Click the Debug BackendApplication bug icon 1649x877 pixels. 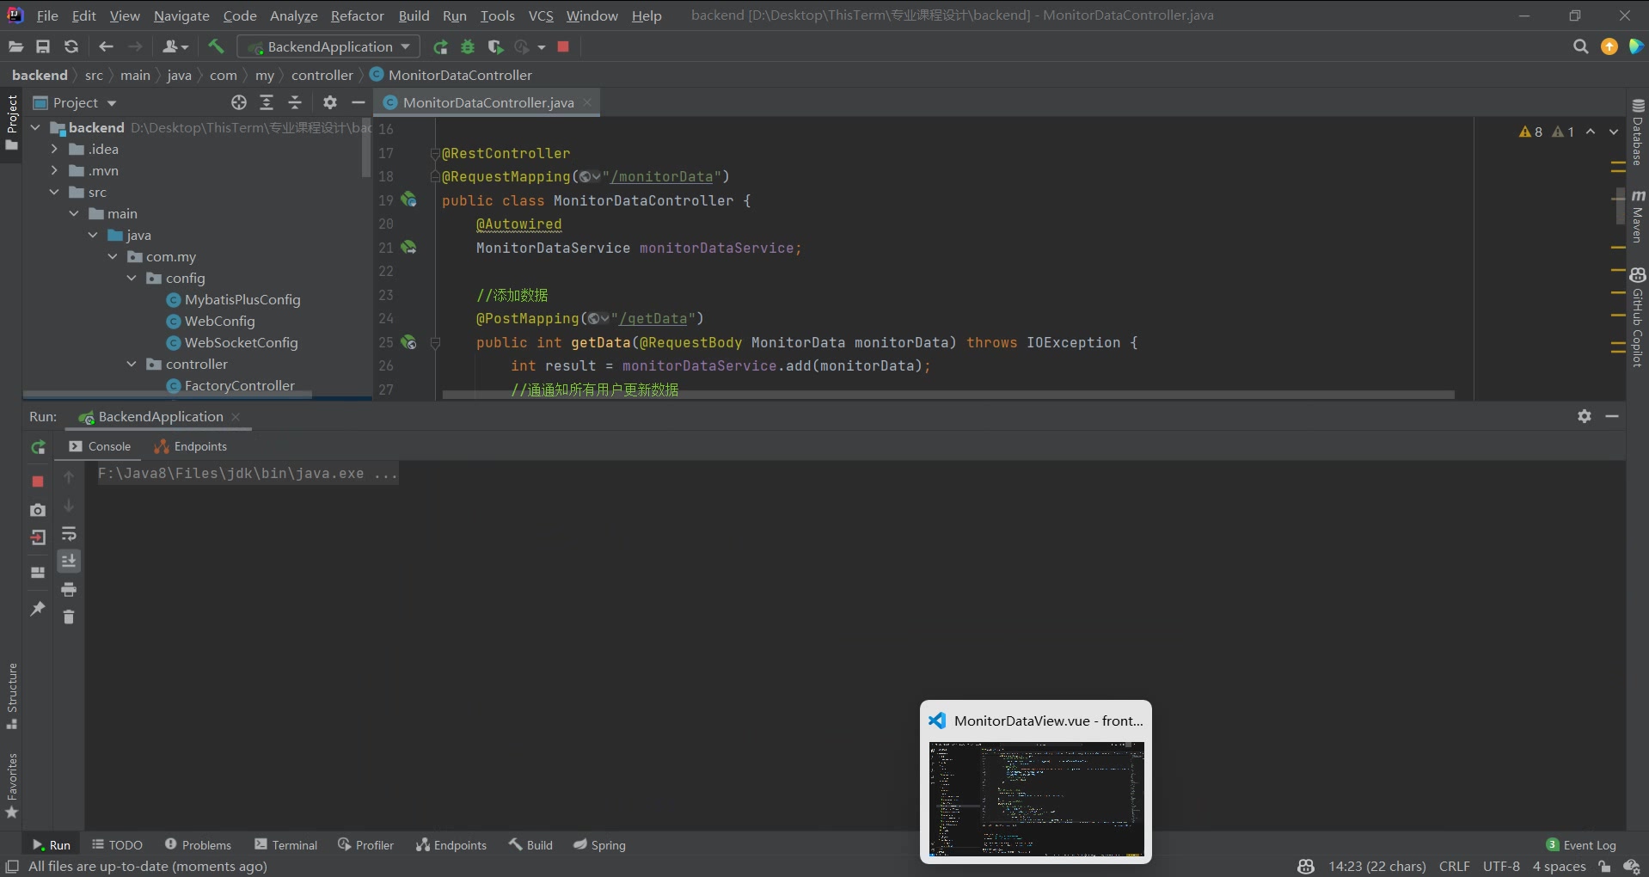point(468,46)
